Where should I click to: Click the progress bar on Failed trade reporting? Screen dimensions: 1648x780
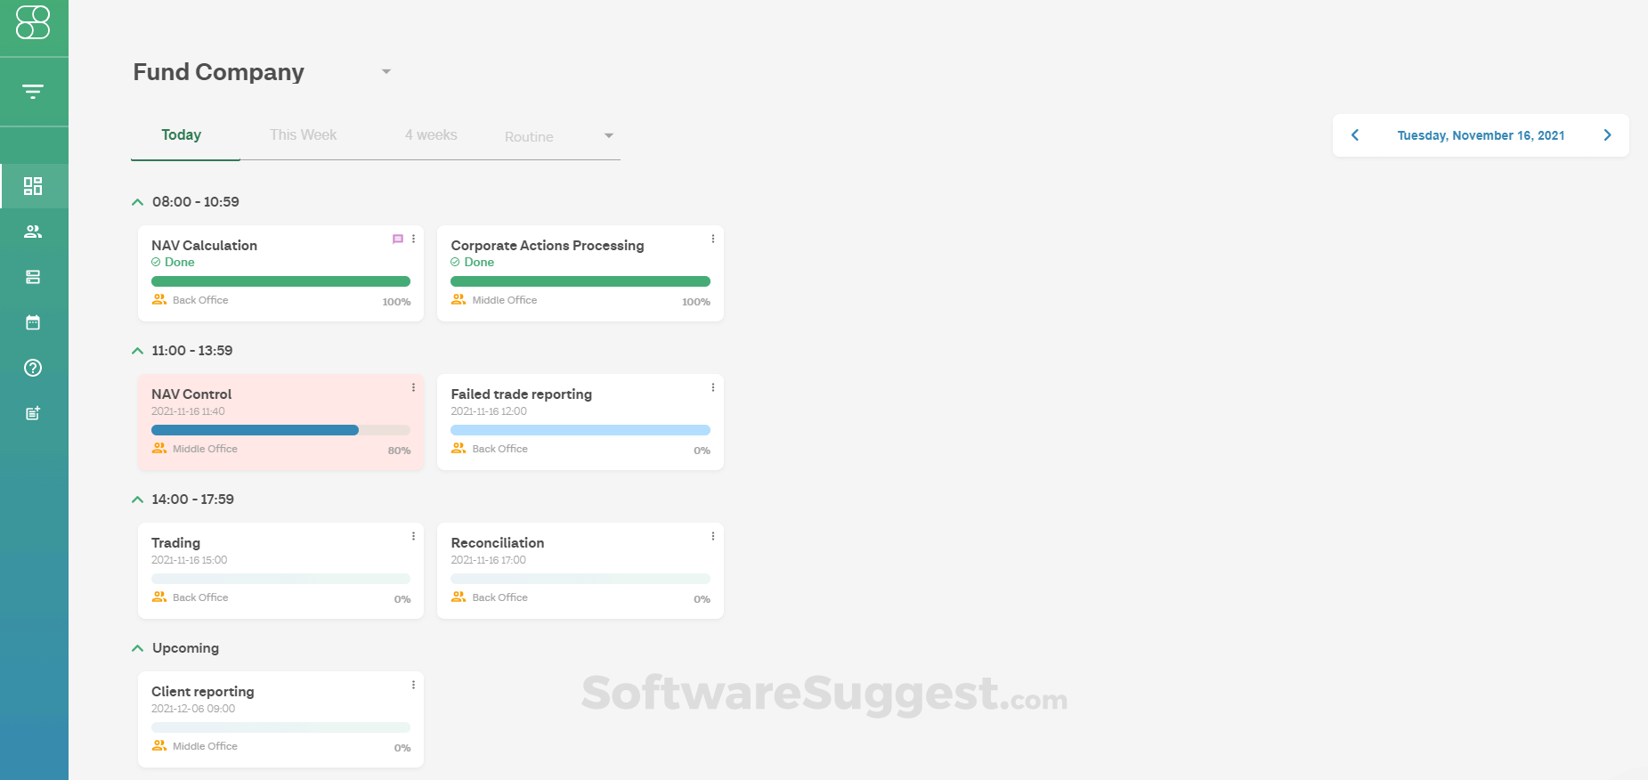(580, 429)
